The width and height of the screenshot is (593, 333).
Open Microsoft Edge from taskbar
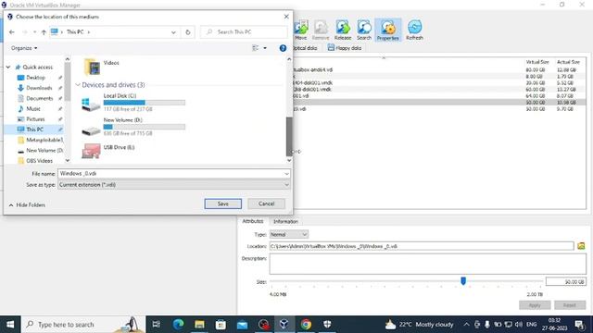pos(178,325)
